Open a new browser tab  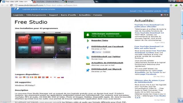(97, 2)
